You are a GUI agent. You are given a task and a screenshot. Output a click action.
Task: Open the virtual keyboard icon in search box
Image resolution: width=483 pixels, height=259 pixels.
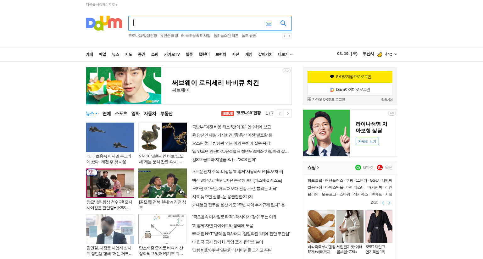point(269,24)
